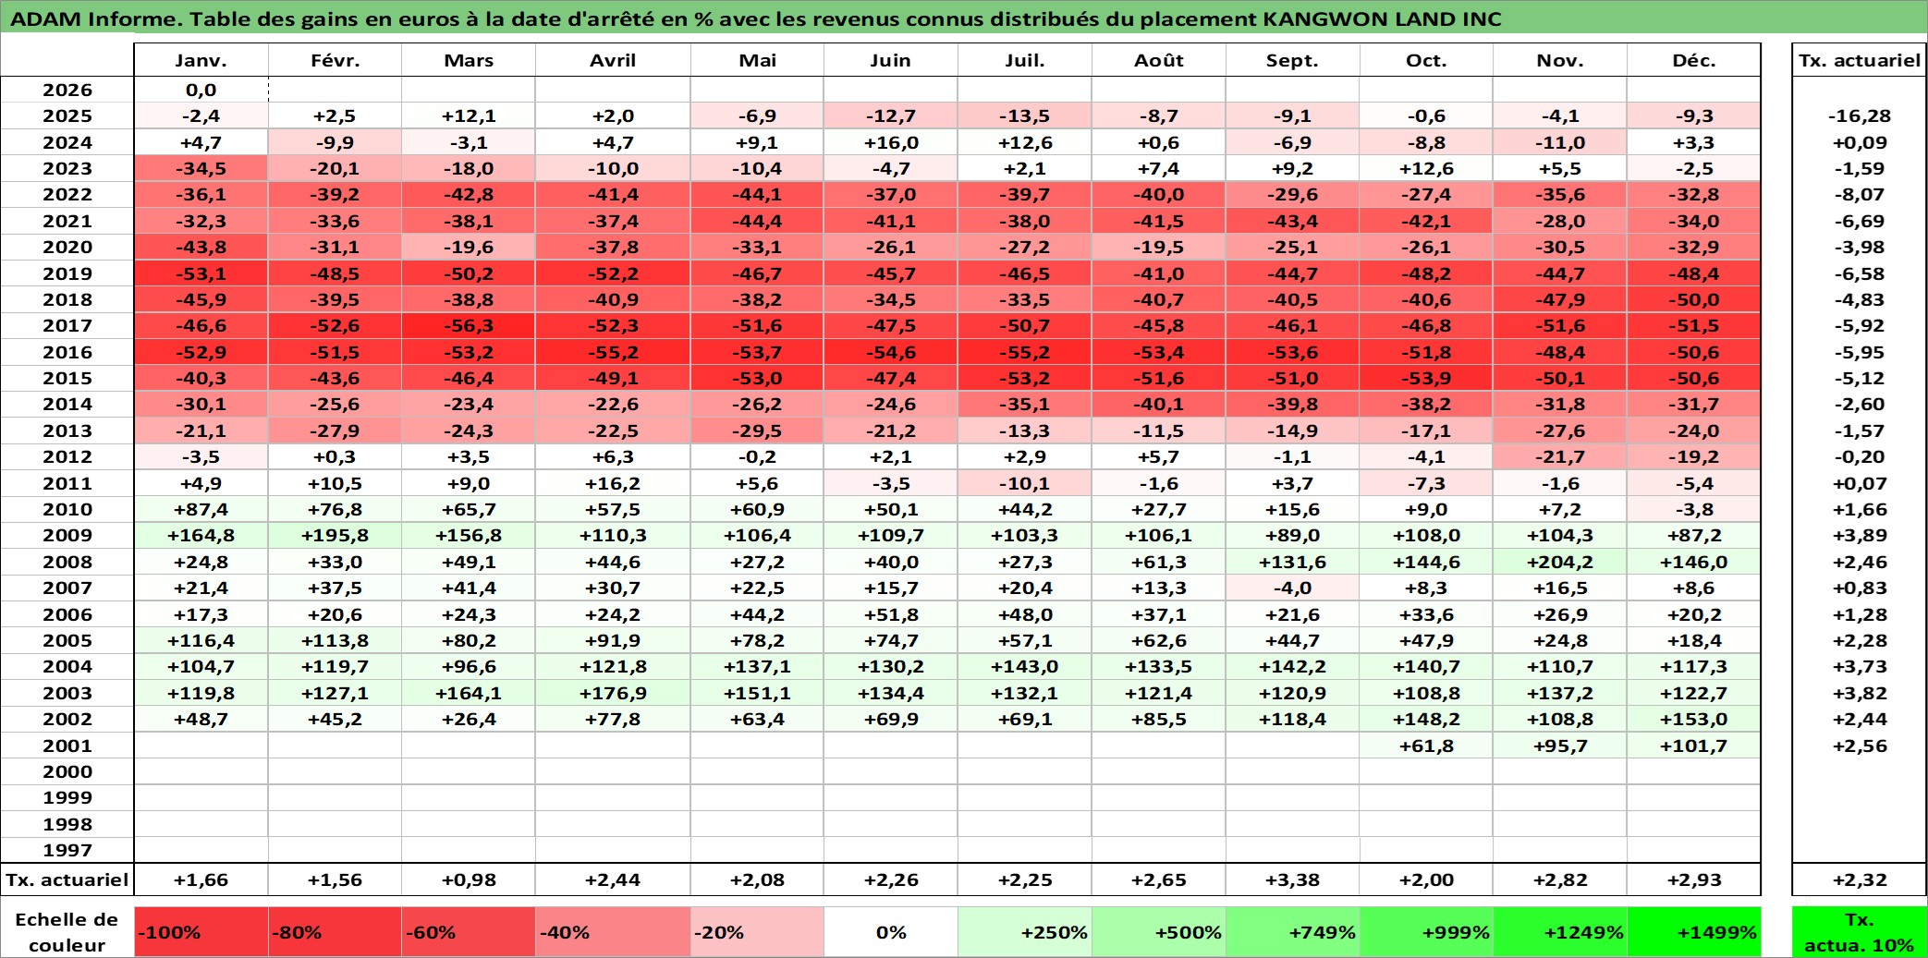Click the +101,7 cell in 2001 Déc.
This screenshot has width=1928, height=958.
tap(1694, 746)
